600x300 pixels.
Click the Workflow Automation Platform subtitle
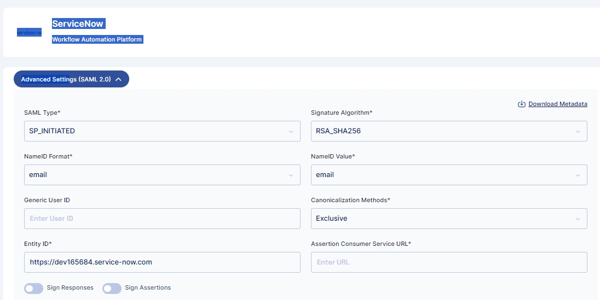[x=97, y=39]
